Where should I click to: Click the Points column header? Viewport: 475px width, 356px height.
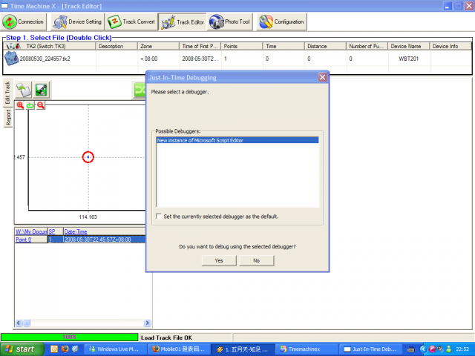pos(242,46)
